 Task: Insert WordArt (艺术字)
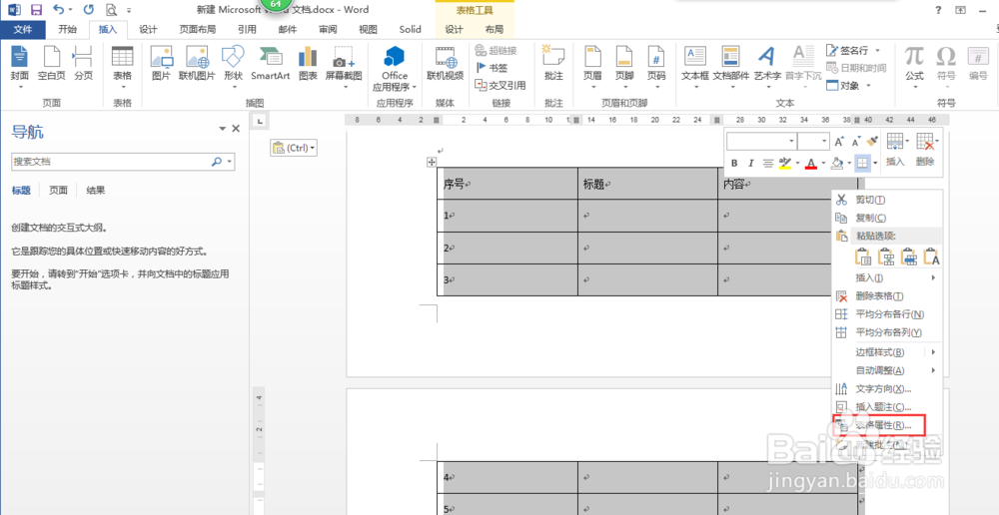[x=767, y=68]
